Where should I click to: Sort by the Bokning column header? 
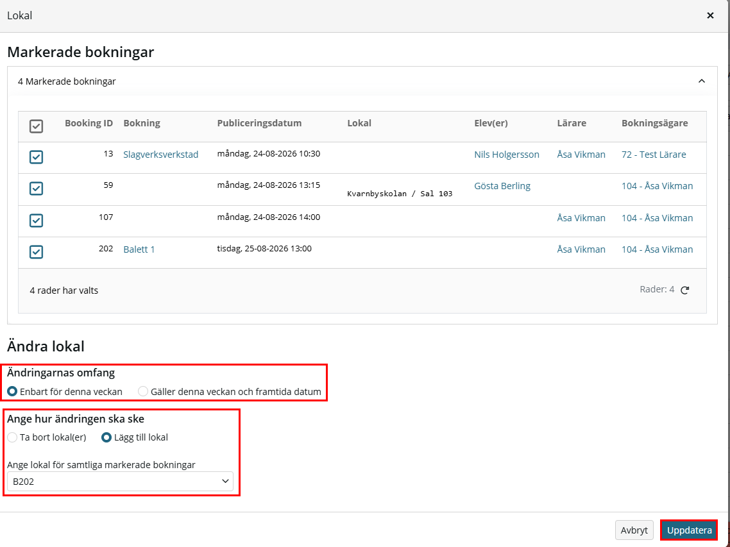[142, 123]
